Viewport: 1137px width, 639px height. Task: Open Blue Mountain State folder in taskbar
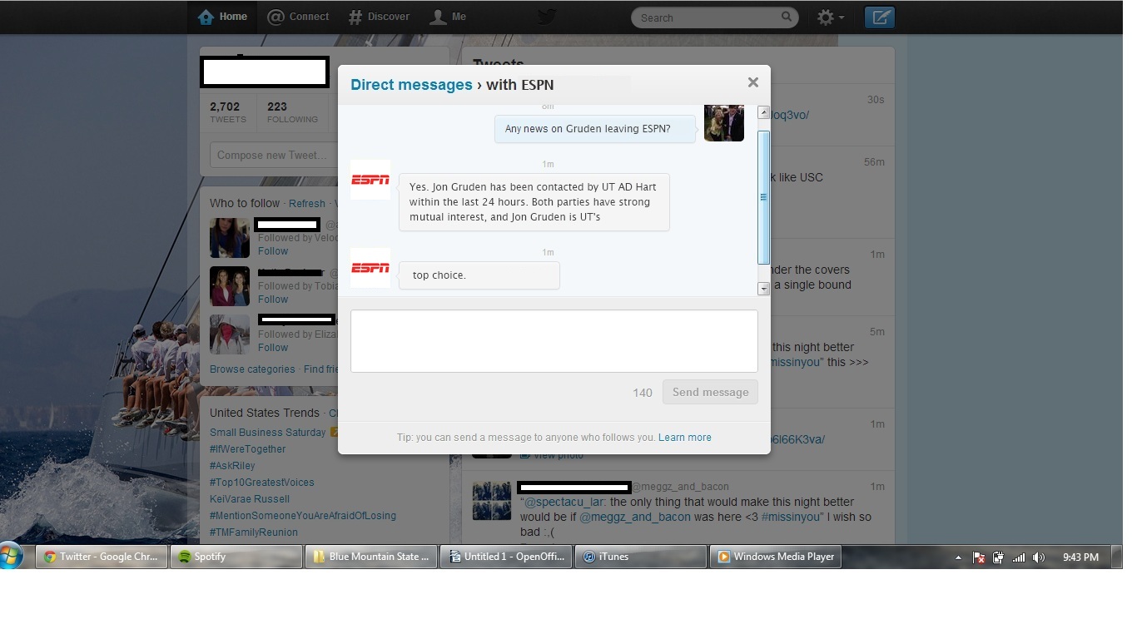click(371, 557)
